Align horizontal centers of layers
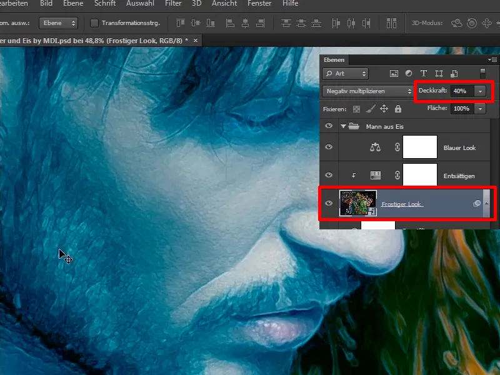500x375 pixels. point(245,23)
